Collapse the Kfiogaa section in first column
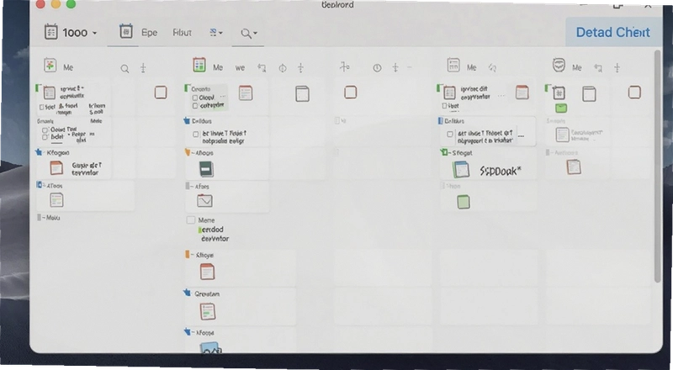Viewport: 673px width, 370px height. [39, 152]
